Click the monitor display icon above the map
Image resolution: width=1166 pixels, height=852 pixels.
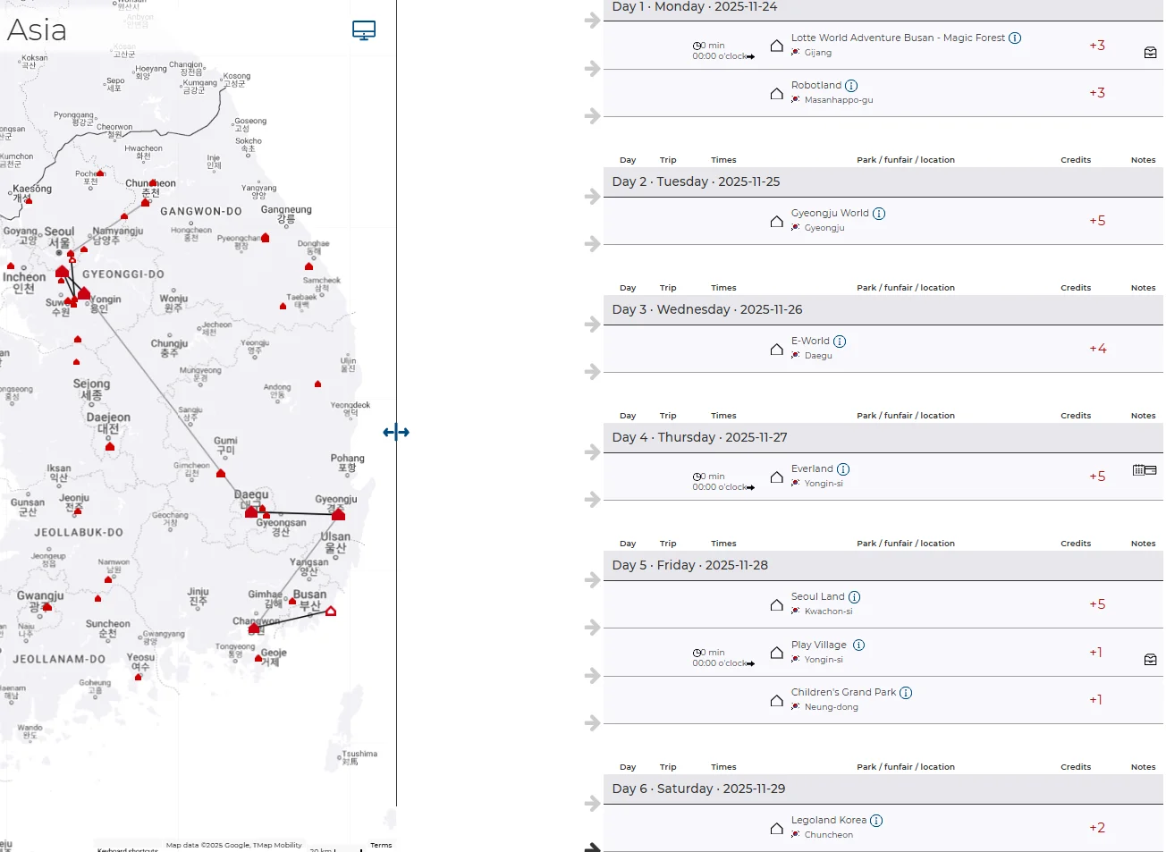point(364,30)
